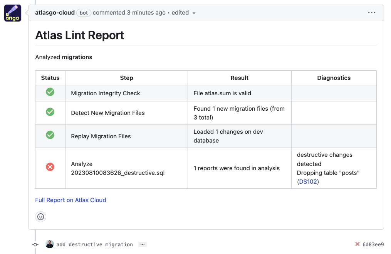Click the Status column header

50,78
